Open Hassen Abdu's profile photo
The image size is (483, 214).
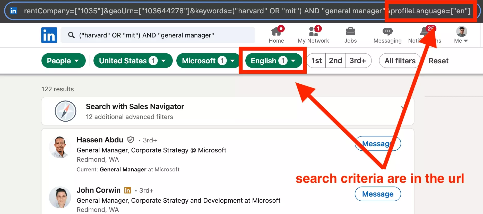coord(60,147)
